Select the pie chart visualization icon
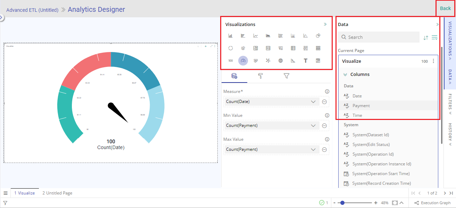456x208 pixels. (318, 36)
